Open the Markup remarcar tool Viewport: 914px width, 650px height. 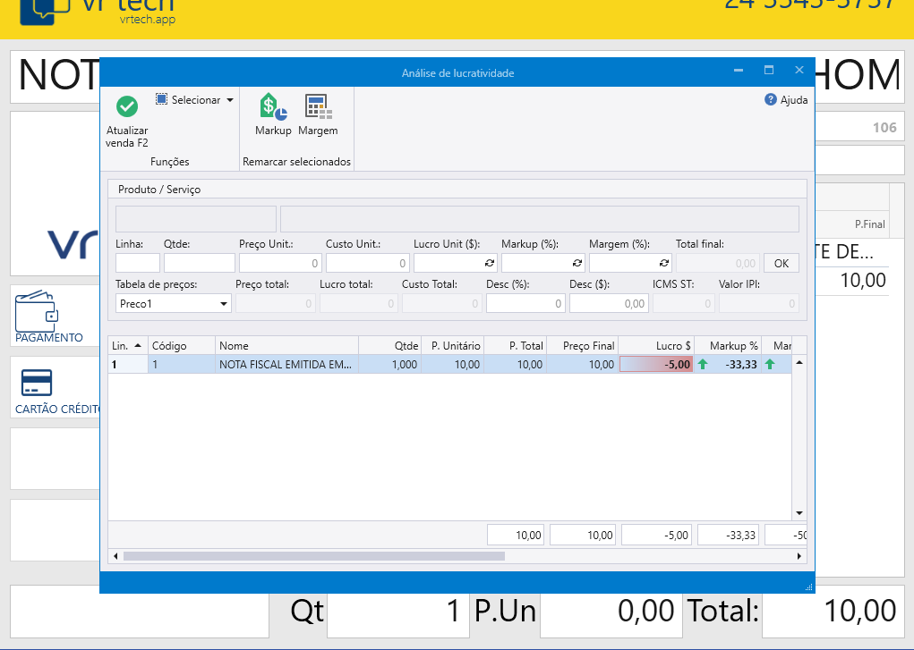[273, 107]
